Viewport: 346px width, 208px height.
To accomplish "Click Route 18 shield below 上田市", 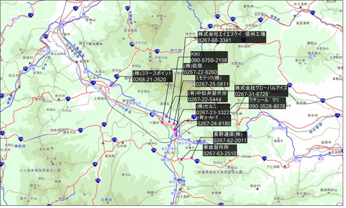I will 93,83.
